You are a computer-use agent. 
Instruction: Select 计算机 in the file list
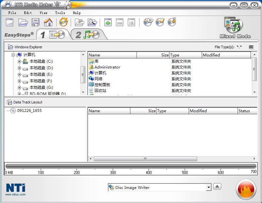(x=100, y=73)
